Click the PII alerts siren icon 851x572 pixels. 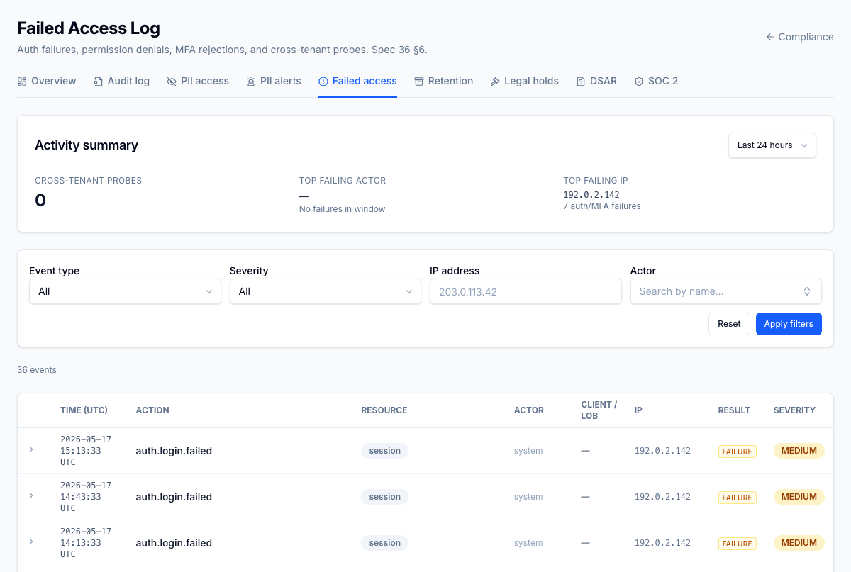coord(251,82)
